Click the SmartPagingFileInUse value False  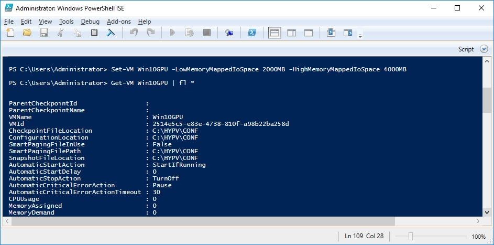[162, 144]
